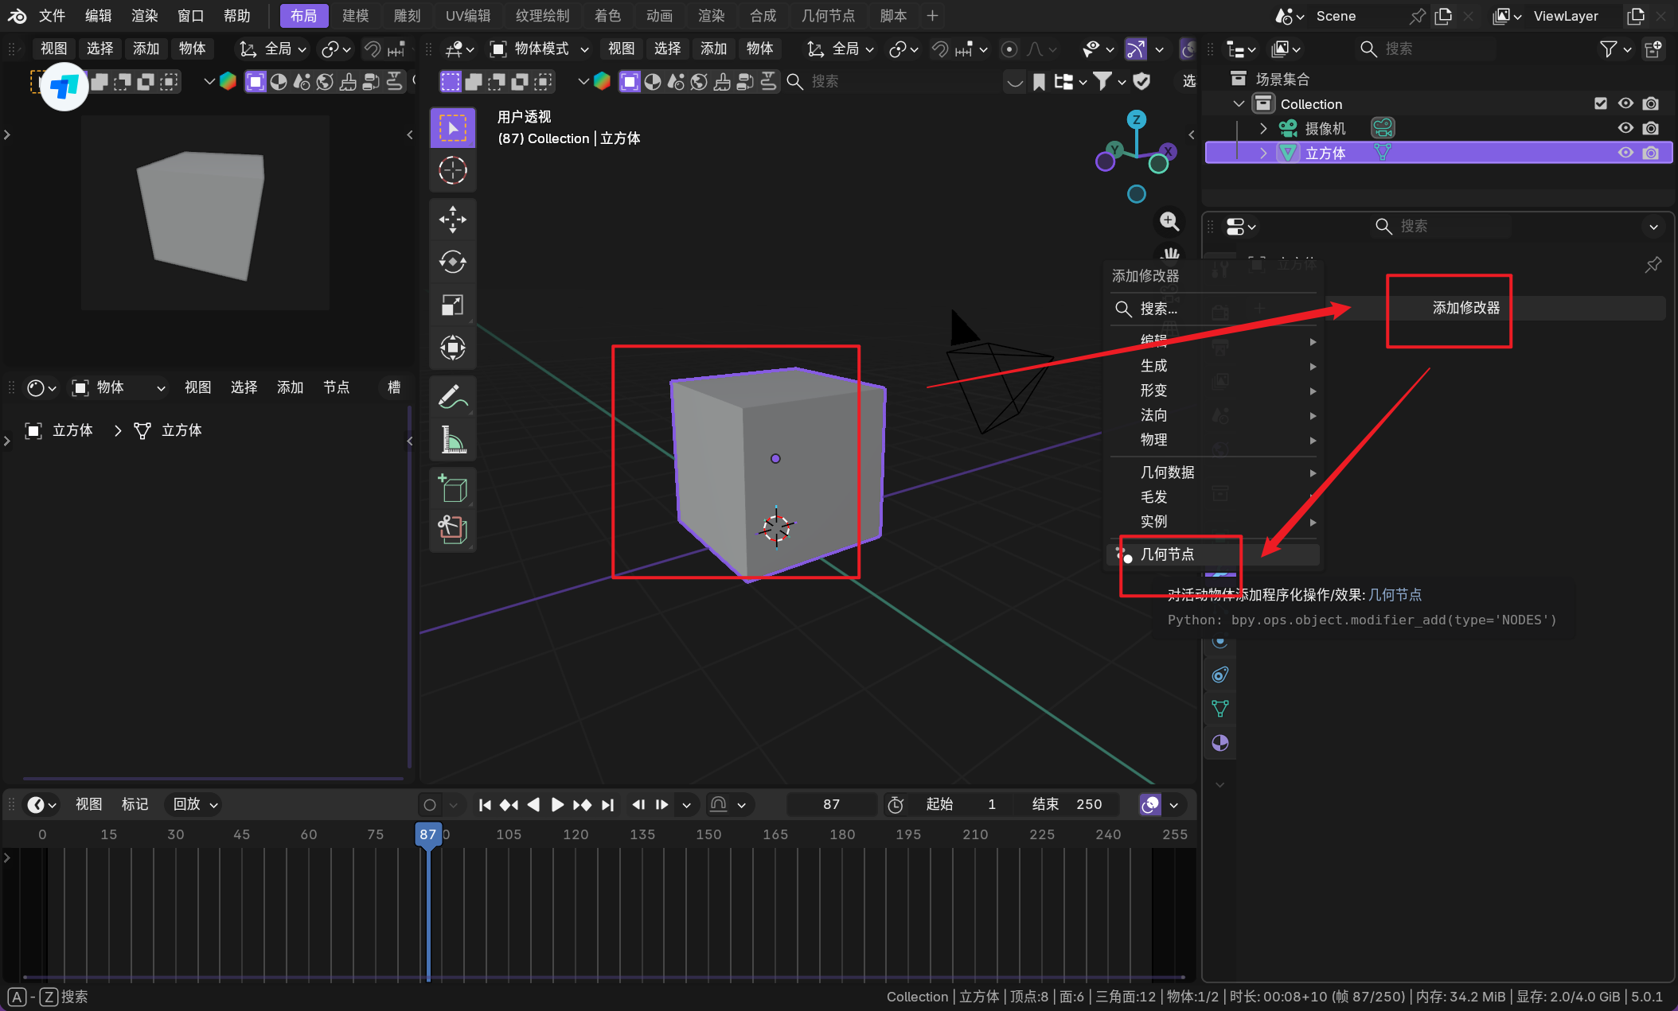
Task: Click the viewport zoom magnifier icon
Action: click(1169, 222)
